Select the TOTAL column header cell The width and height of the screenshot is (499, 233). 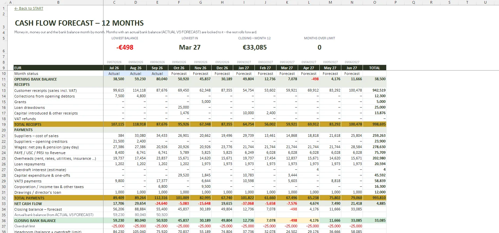coord(375,68)
